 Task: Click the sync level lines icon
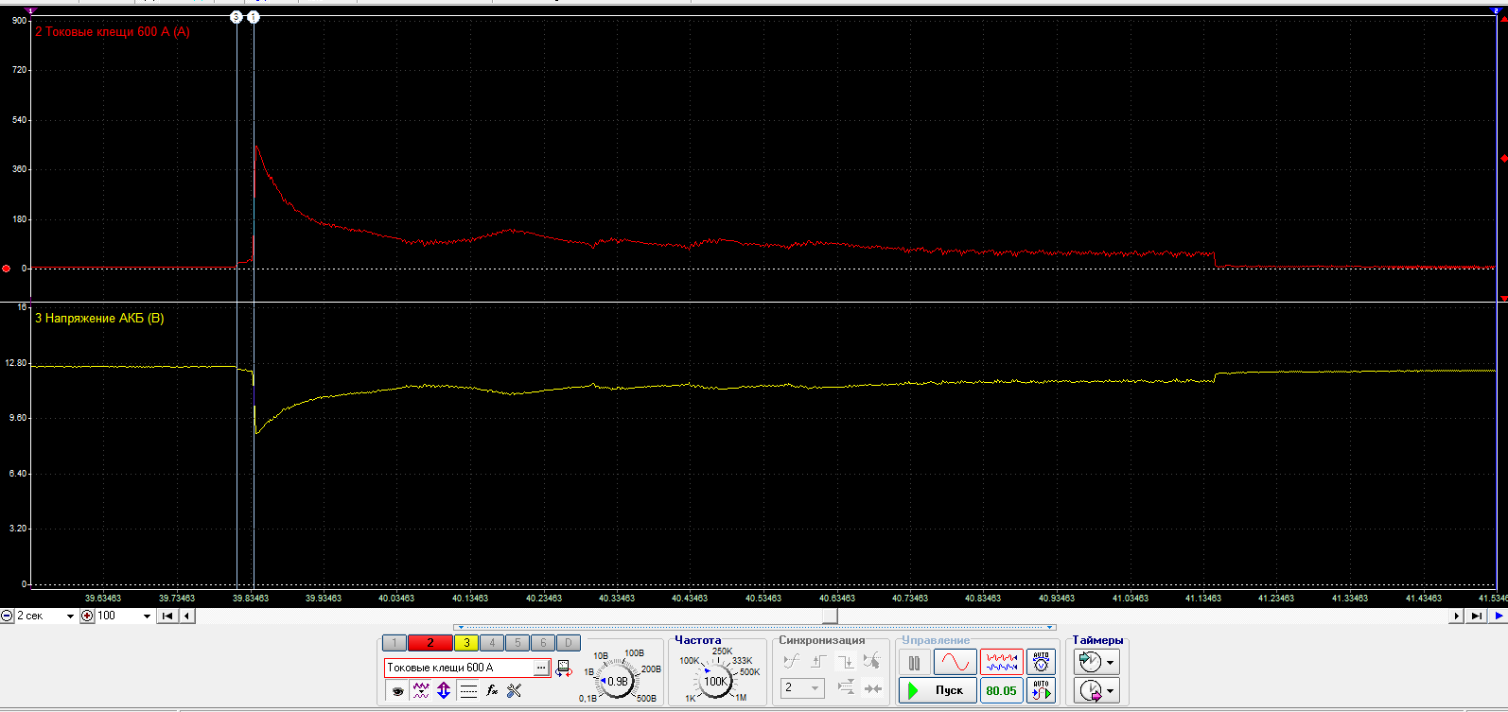[846, 687]
